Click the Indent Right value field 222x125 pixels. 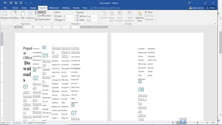coord(68,20)
